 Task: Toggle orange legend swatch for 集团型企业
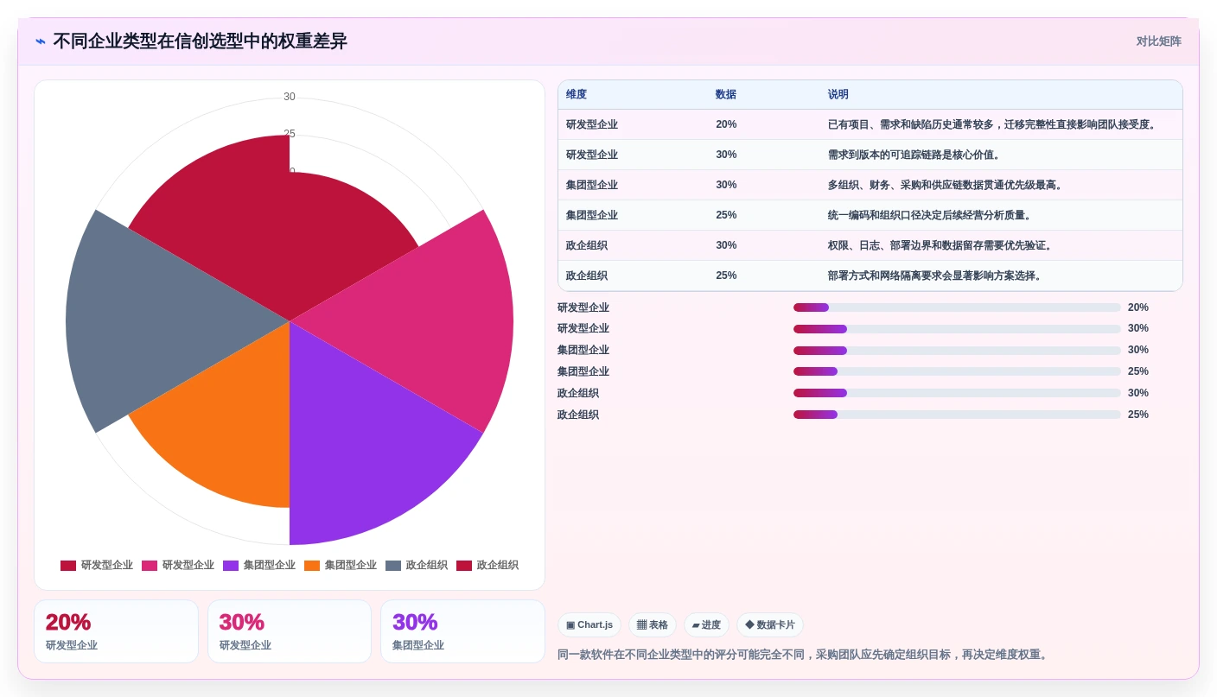[x=312, y=566]
